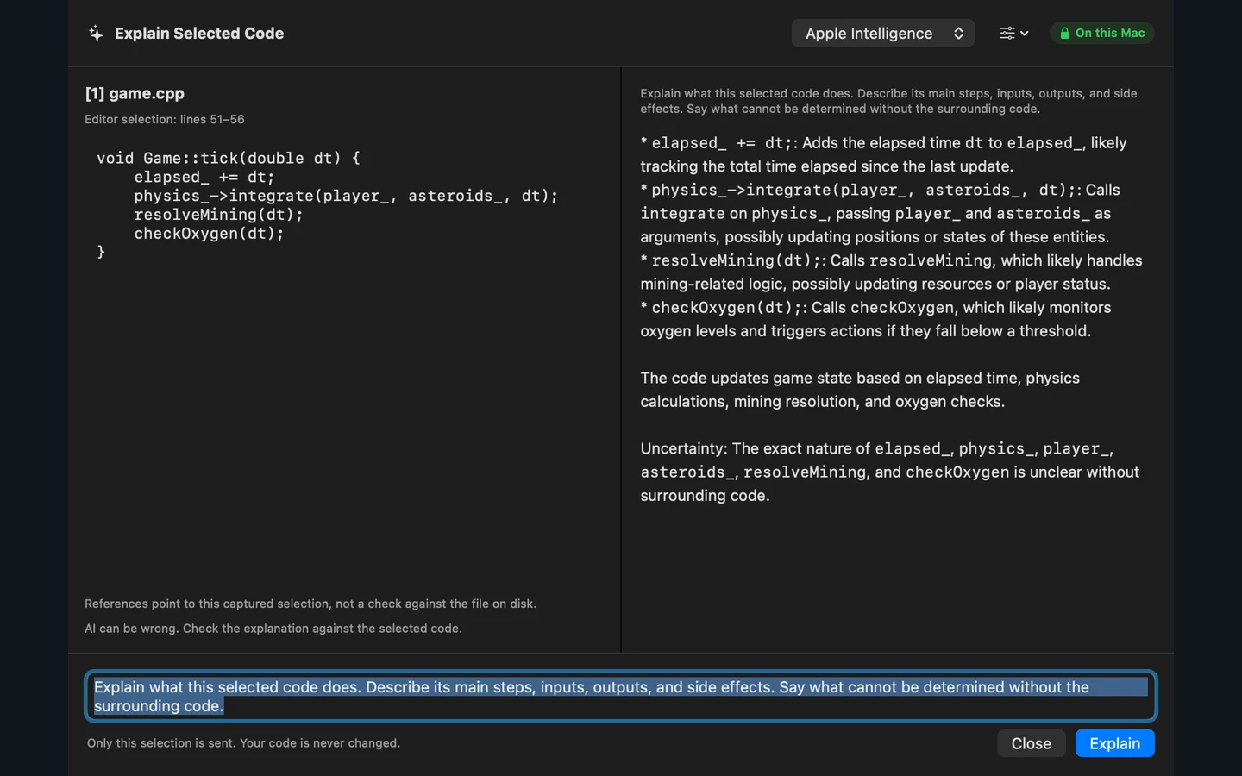The image size is (1242, 776).
Task: Click the checkOxygen(dt); code line in the snippet
Action: tap(209, 234)
